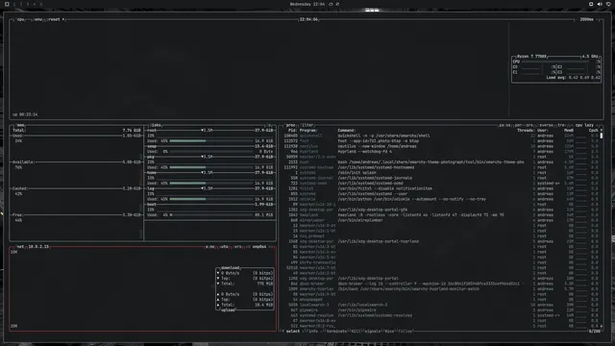Toggle the cpu box label in btop
This screenshot has width=615, height=346.
tap(21, 19)
